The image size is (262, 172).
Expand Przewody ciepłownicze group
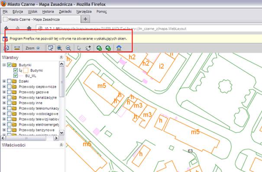click(x=4, y=87)
